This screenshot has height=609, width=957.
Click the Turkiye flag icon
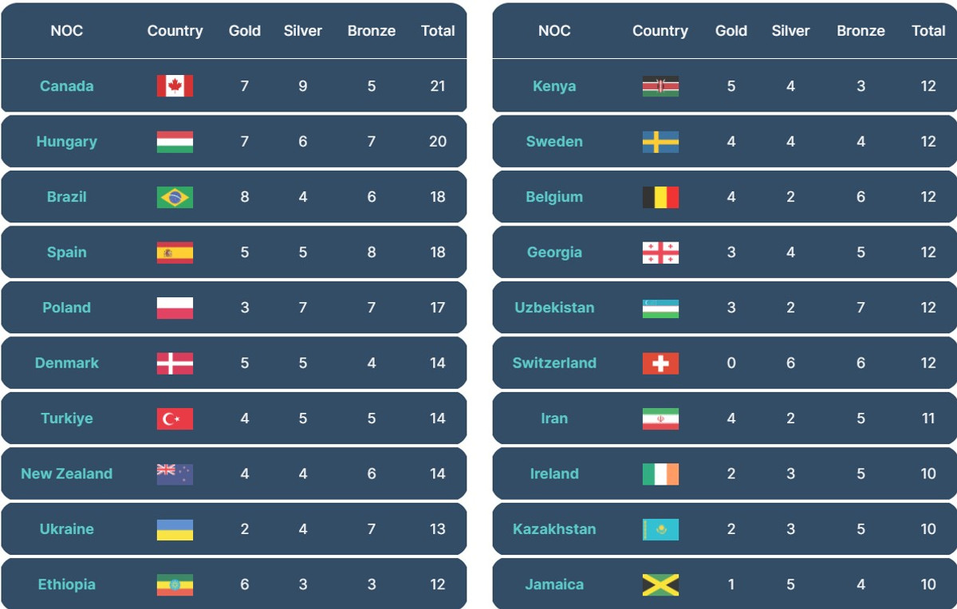pos(175,418)
